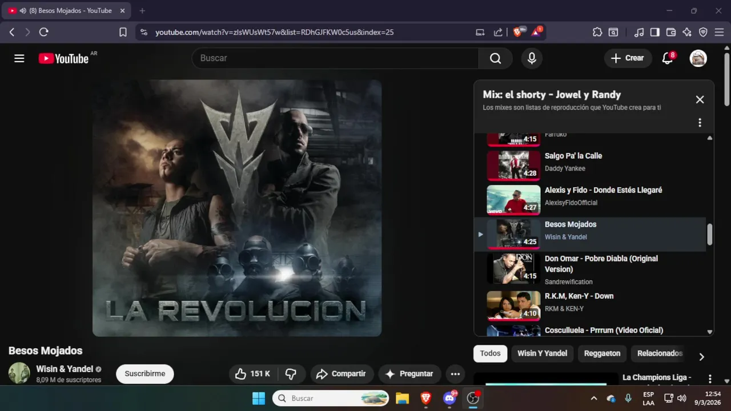This screenshot has height=411, width=731.
Task: Open the account avatar menu
Action: 698,58
